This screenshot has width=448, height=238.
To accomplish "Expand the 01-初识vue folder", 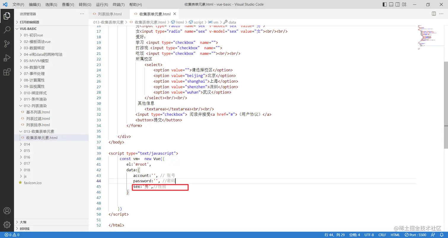I will click(x=52, y=35).
